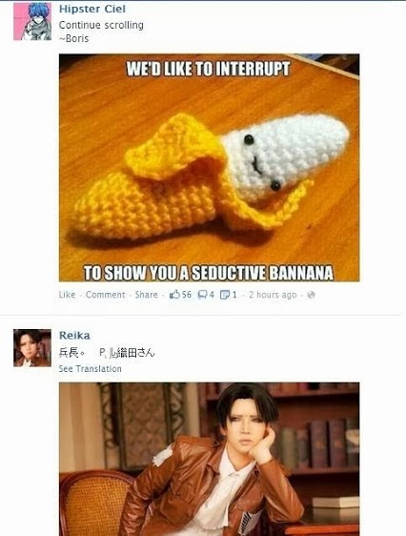The image size is (406, 536).
Task: Click the number 1 shares count
Action: pyautogui.click(x=234, y=295)
